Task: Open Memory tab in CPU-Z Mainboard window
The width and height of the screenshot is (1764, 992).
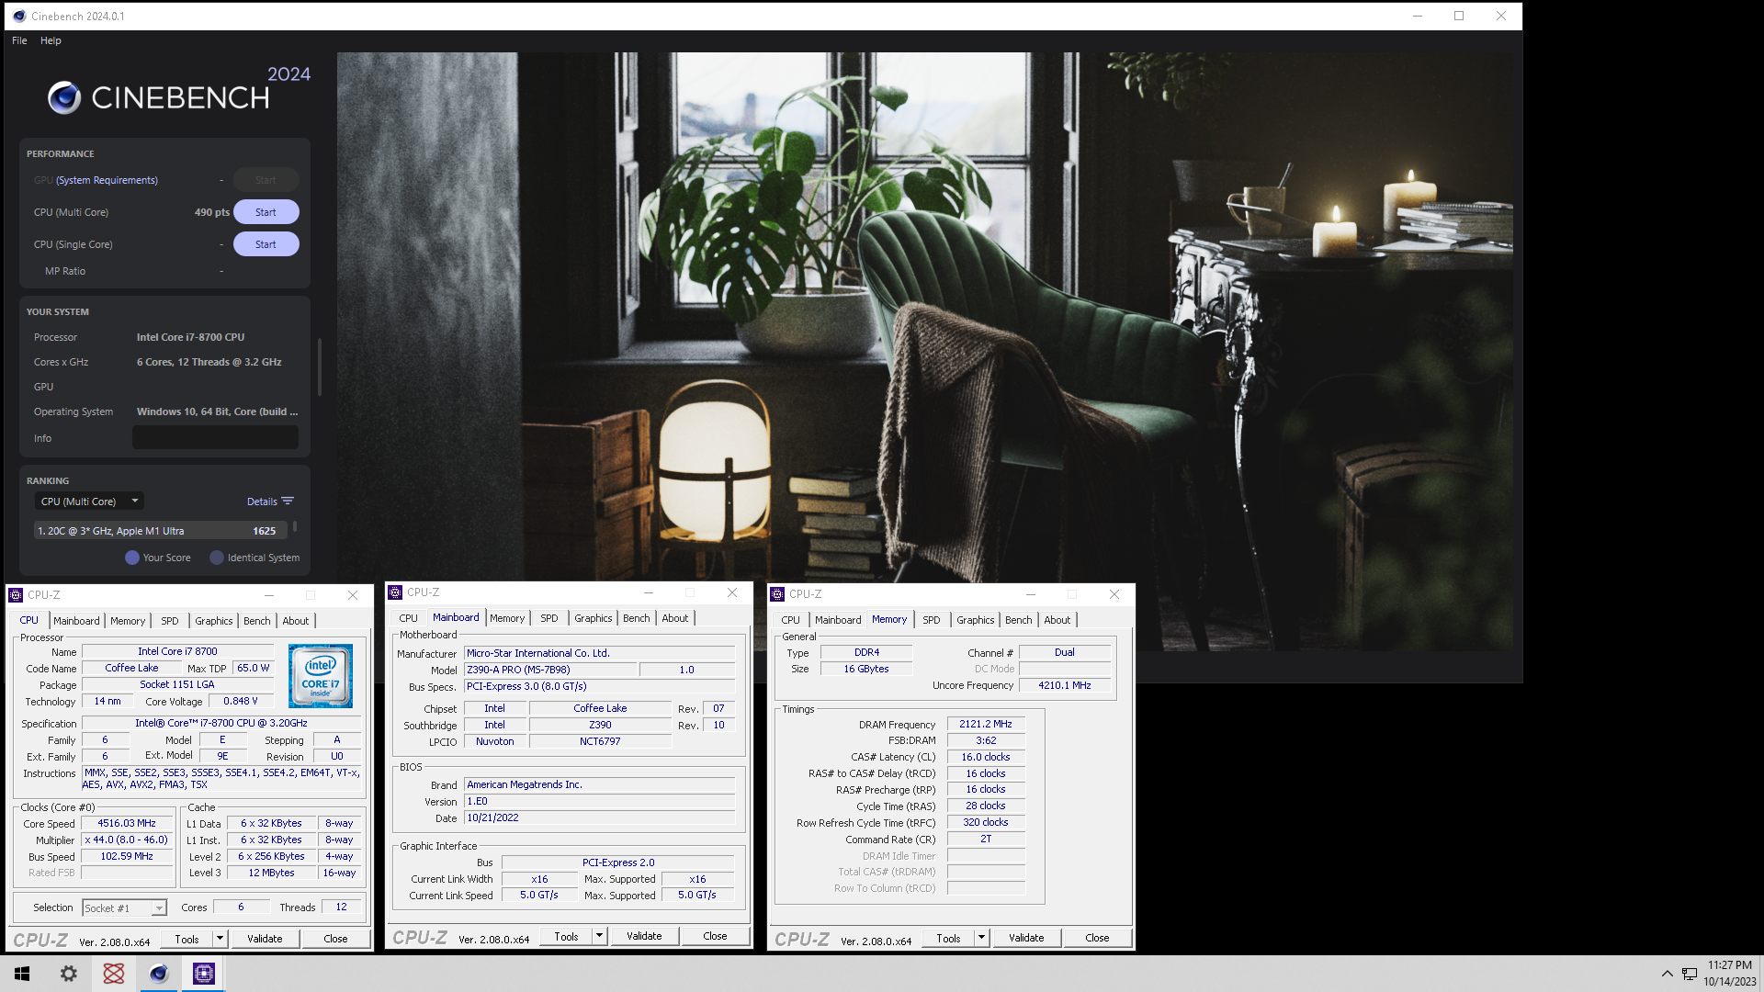Action: (507, 618)
